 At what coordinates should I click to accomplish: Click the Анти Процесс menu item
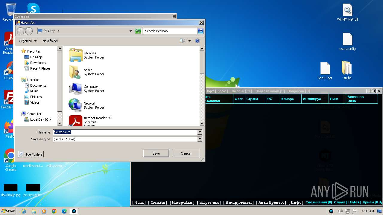272,202
